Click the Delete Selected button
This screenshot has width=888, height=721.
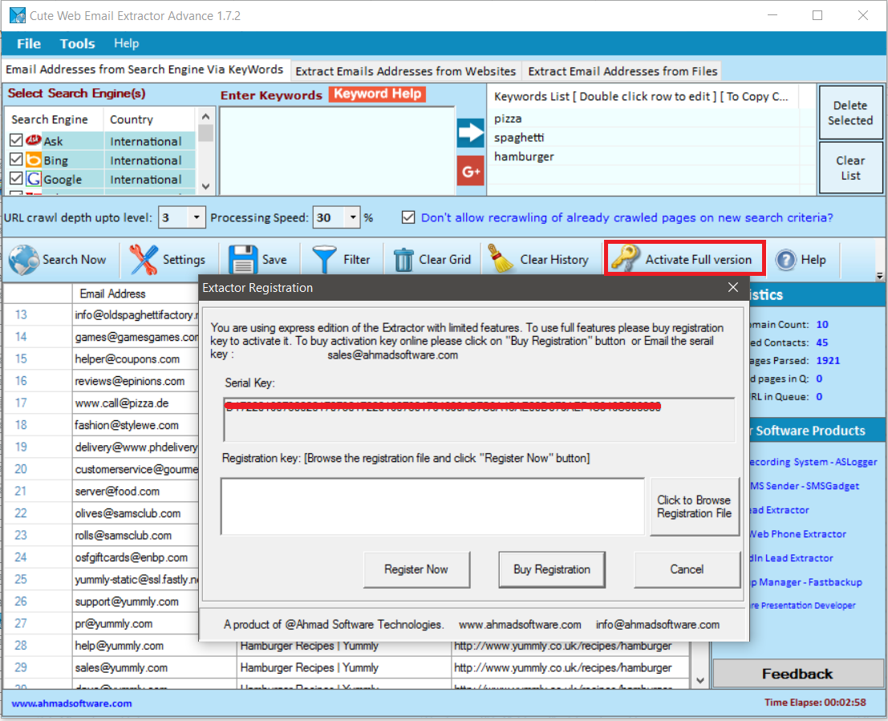(x=850, y=113)
